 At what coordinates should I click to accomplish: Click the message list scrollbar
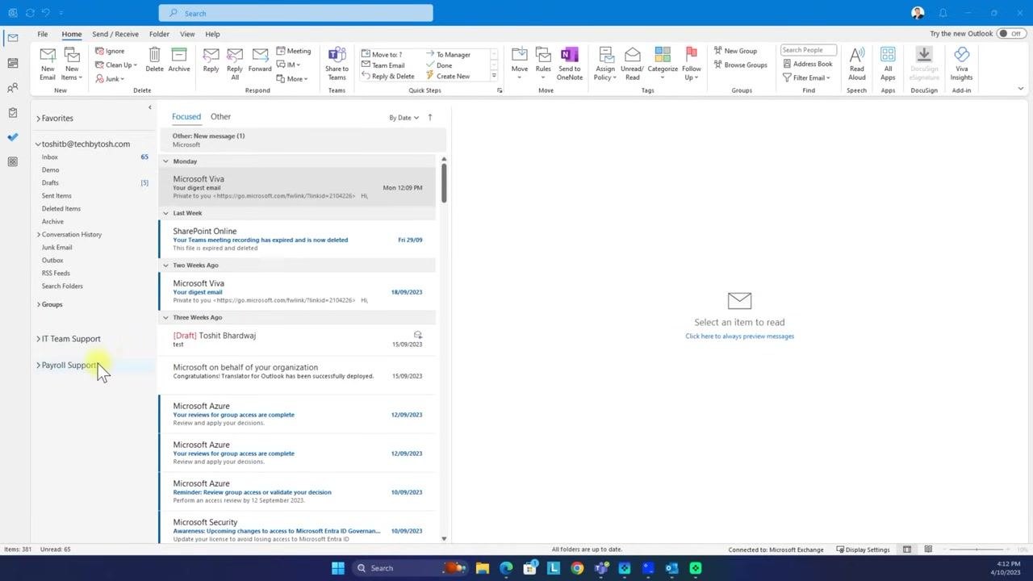click(444, 184)
